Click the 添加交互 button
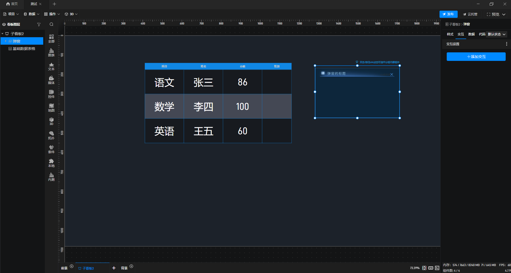The image size is (511, 273). point(476,57)
